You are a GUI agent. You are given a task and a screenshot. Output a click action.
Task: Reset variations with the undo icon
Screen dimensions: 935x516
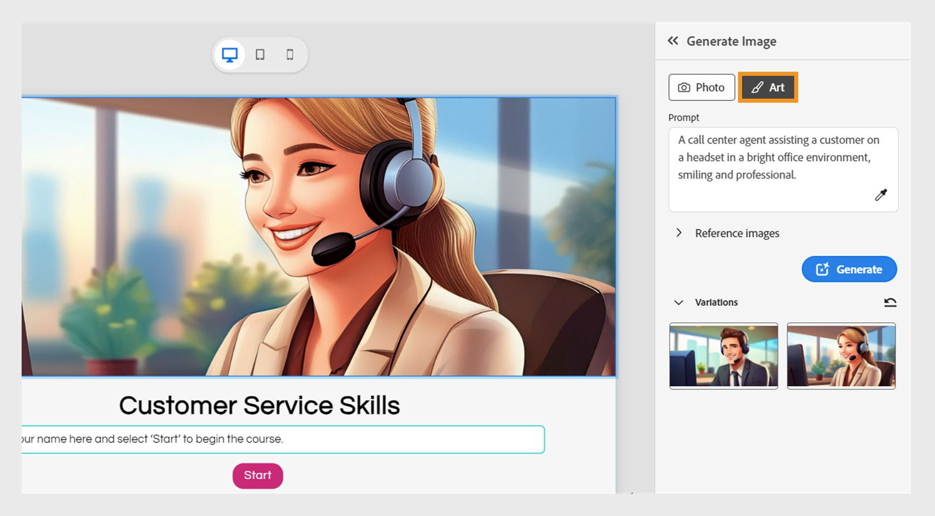(890, 302)
